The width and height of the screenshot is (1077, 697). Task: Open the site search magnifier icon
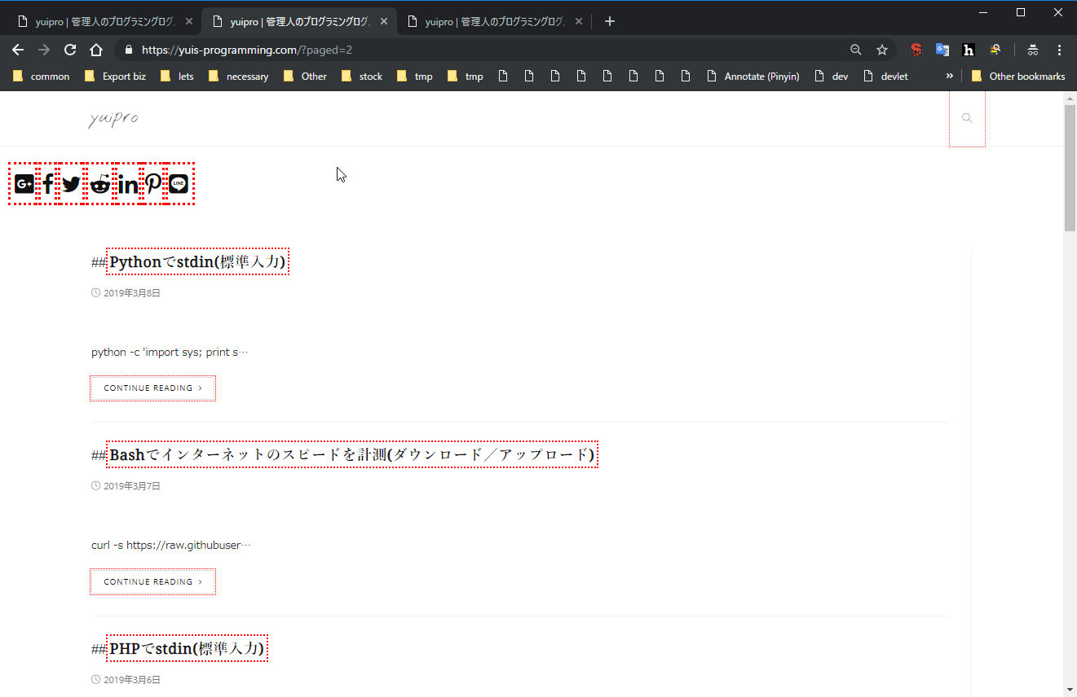click(967, 119)
